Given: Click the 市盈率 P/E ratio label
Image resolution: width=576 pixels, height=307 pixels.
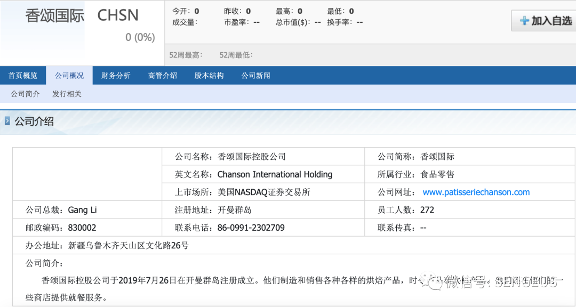Looking at the screenshot, I should click(237, 22).
